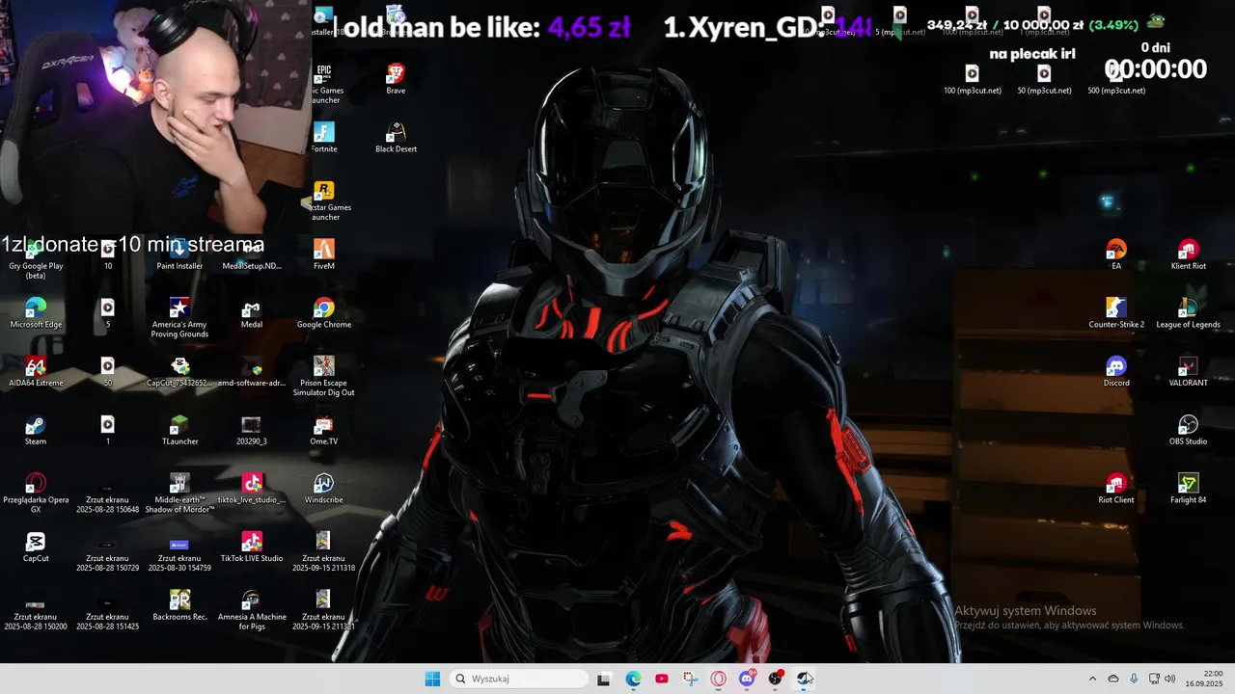Open the Farlight 84 desktop shortcut
Image resolution: width=1235 pixels, height=694 pixels.
[x=1189, y=489]
